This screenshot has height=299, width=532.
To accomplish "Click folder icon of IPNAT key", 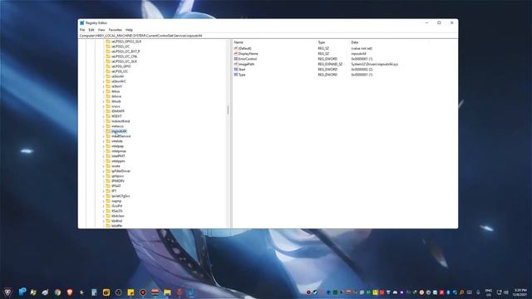I will click(x=108, y=186).
